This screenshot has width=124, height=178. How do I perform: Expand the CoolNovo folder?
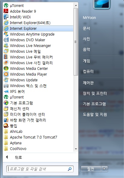pos(15,148)
